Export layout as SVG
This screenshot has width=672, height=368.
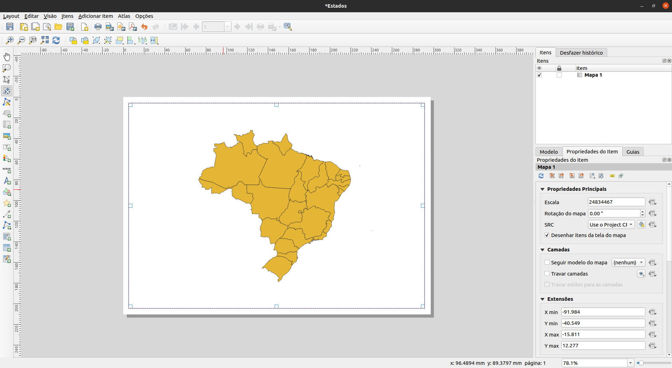click(x=121, y=27)
